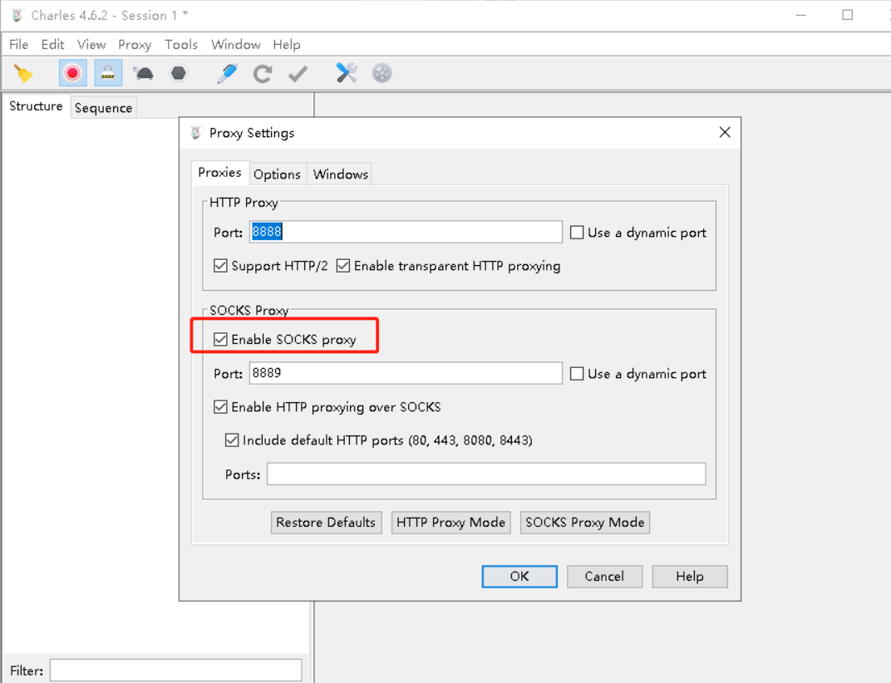
Task: Switch to the Options tab
Action: pos(278,174)
